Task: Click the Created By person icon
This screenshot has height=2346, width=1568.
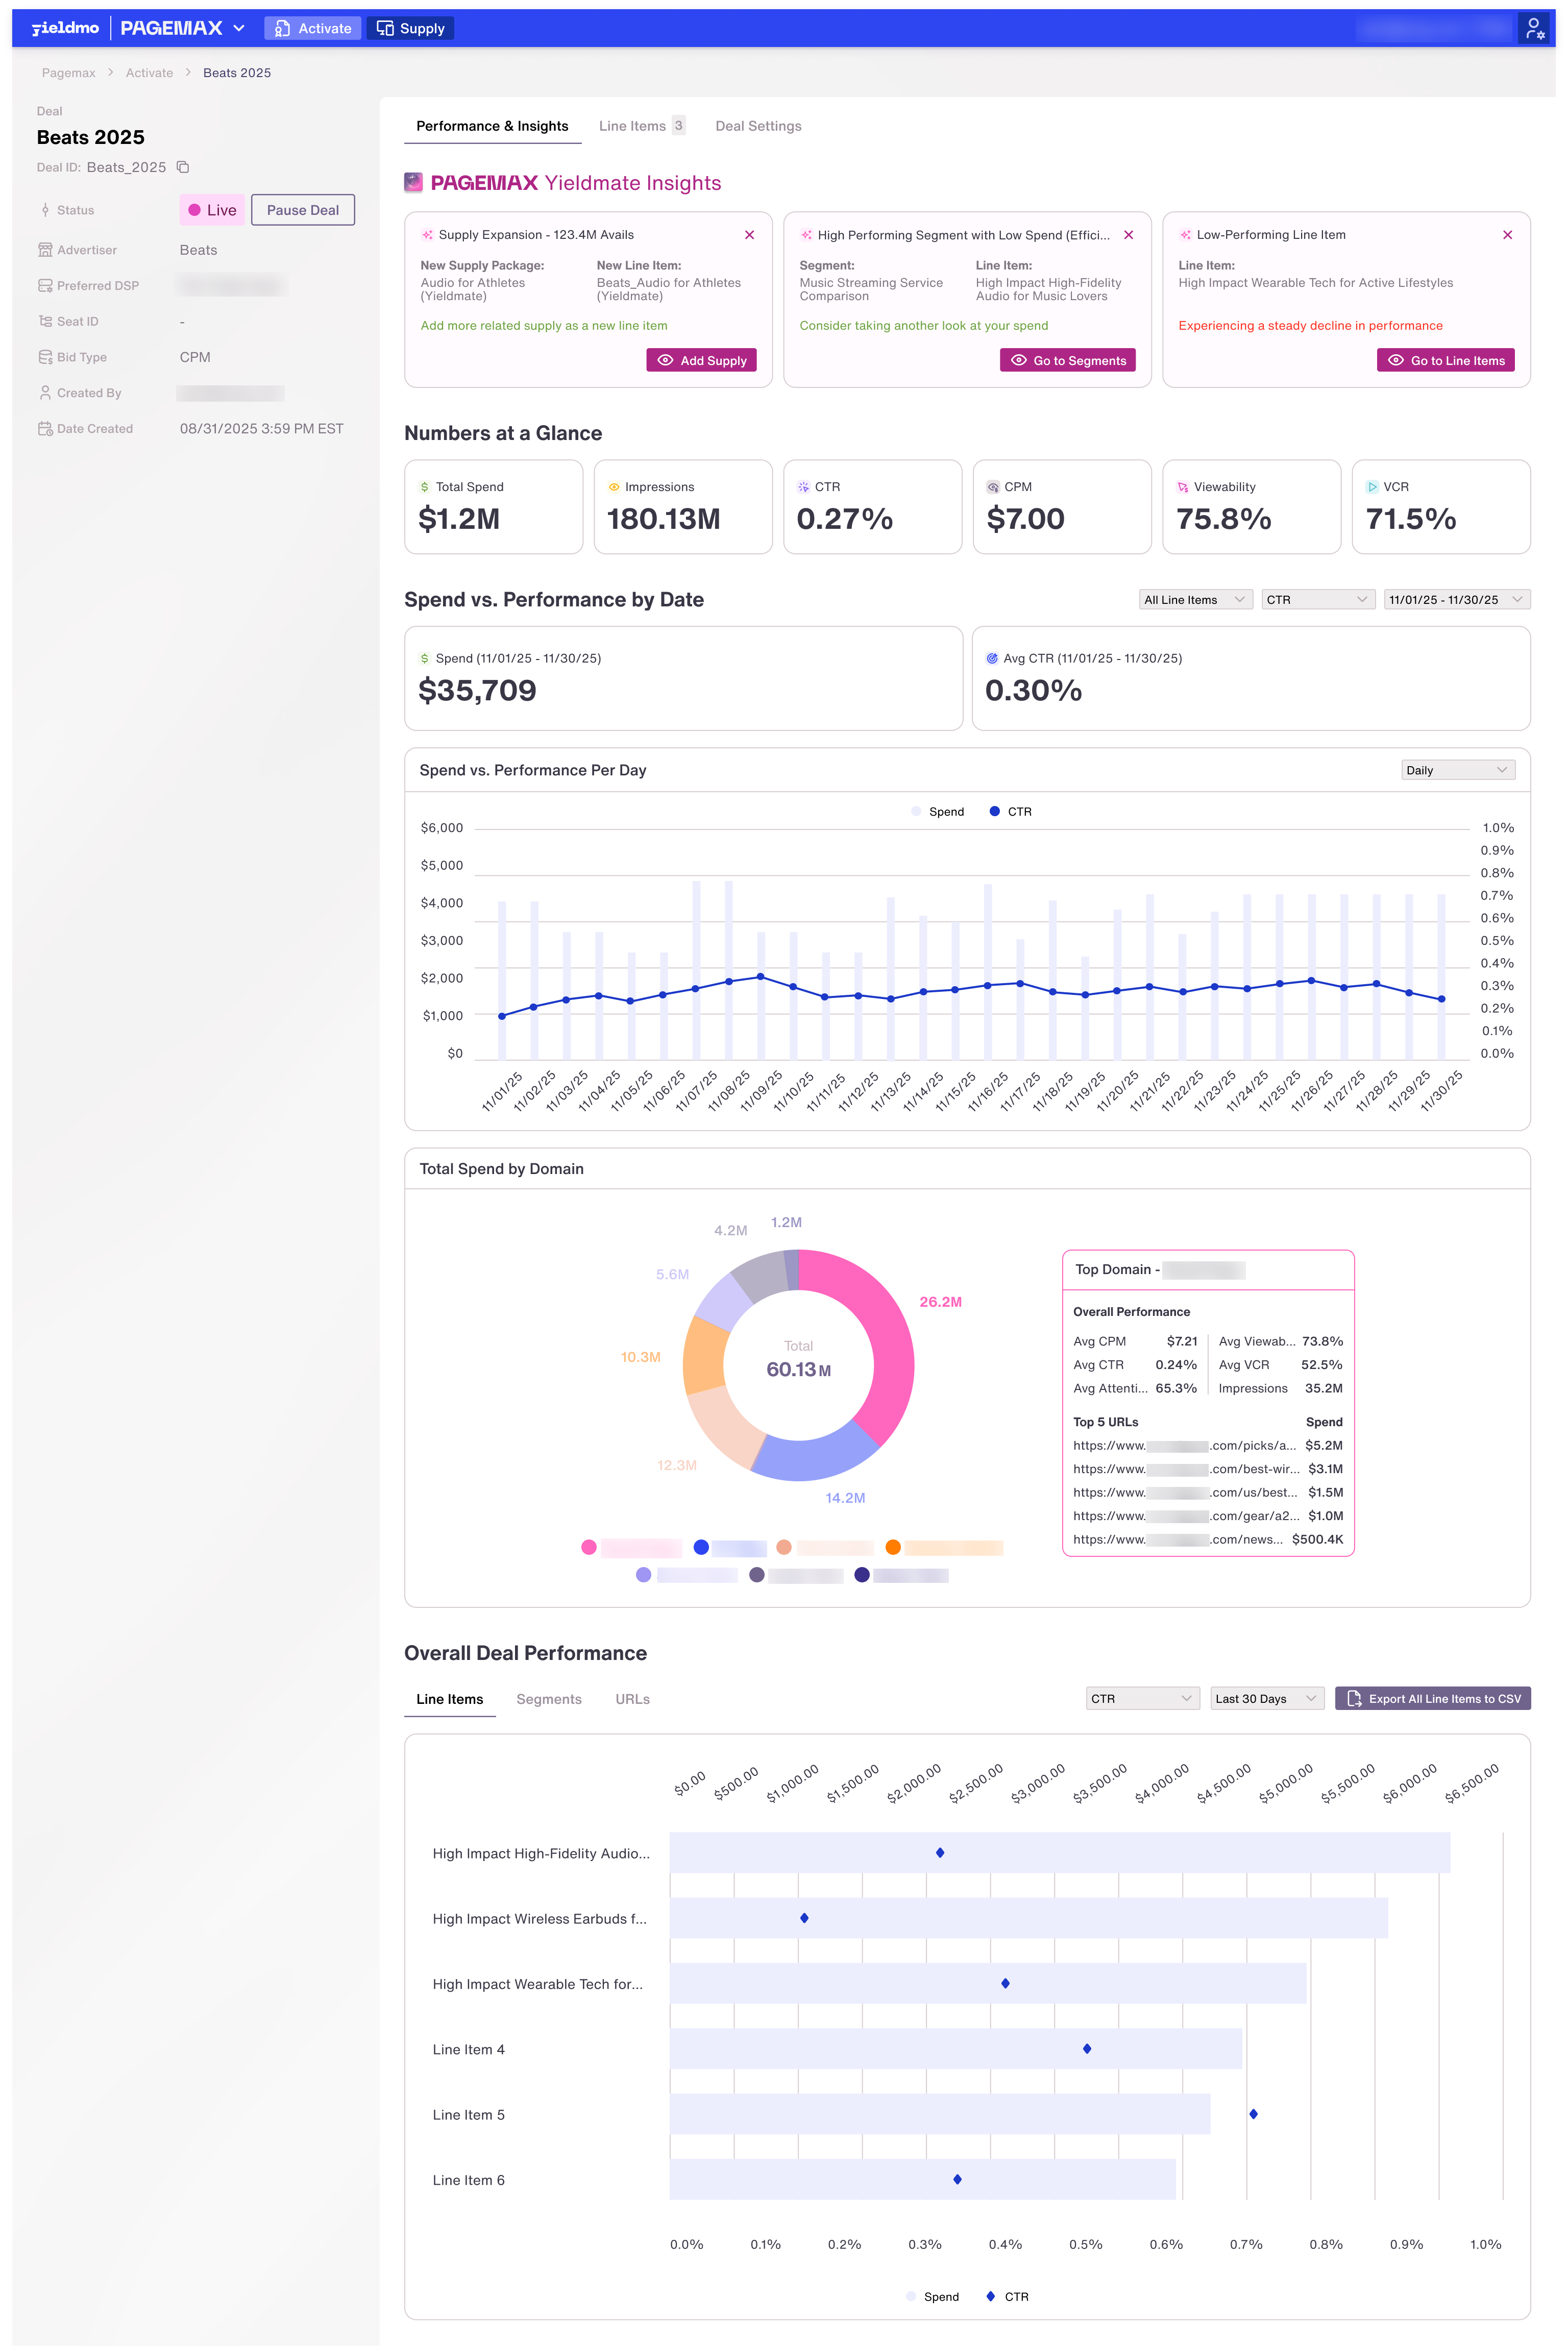Action: 45,393
